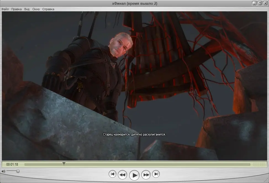Open the Вид menu
This screenshot has height=183, width=269.
click(x=27, y=9)
